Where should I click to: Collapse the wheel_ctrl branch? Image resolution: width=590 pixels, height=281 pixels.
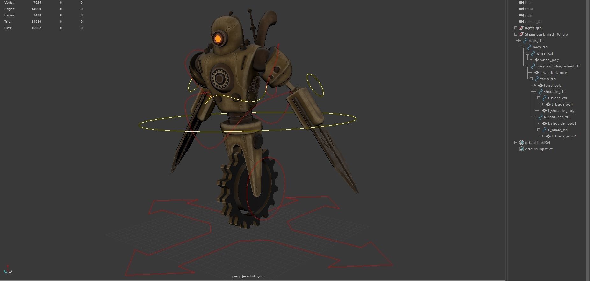coord(527,53)
